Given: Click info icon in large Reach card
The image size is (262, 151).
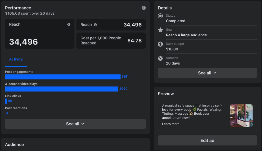Looking at the screenshot, I should tap(69, 25).
